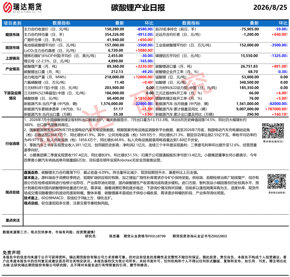Click the 碳酸锂产量 monthly value 89,360.00

(115, 66)
